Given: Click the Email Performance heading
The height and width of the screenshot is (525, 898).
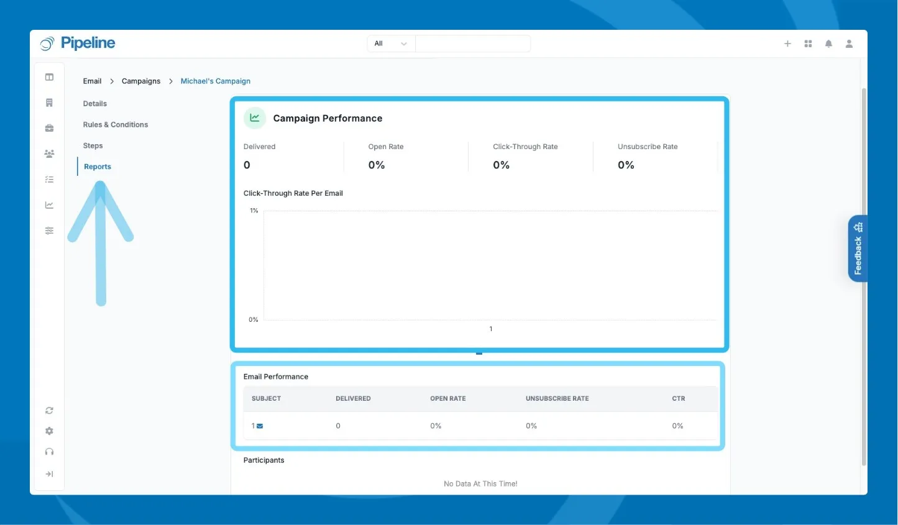Looking at the screenshot, I should pyautogui.click(x=276, y=377).
